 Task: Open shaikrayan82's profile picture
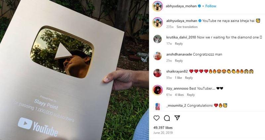[x=158, y=73]
